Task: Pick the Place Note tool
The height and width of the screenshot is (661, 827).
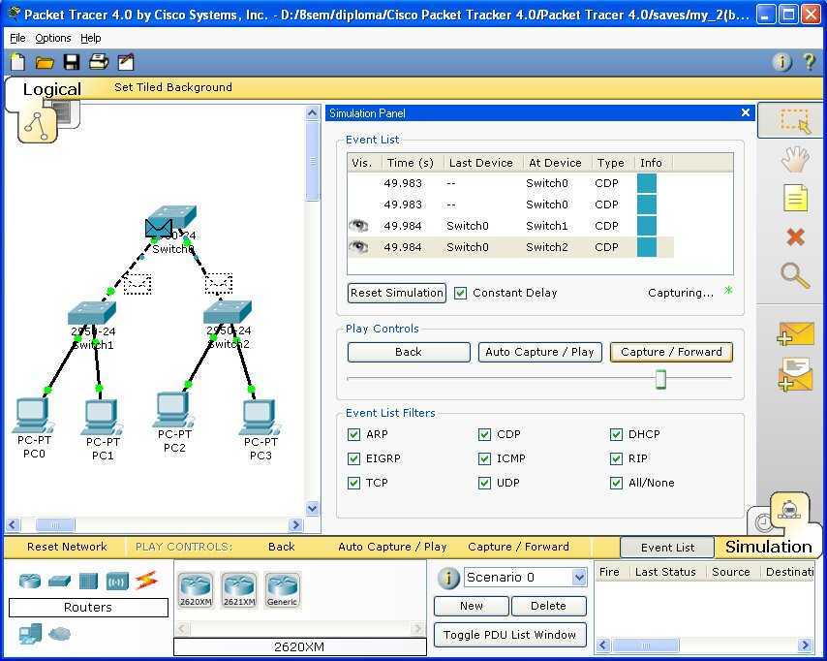Action: 795,199
